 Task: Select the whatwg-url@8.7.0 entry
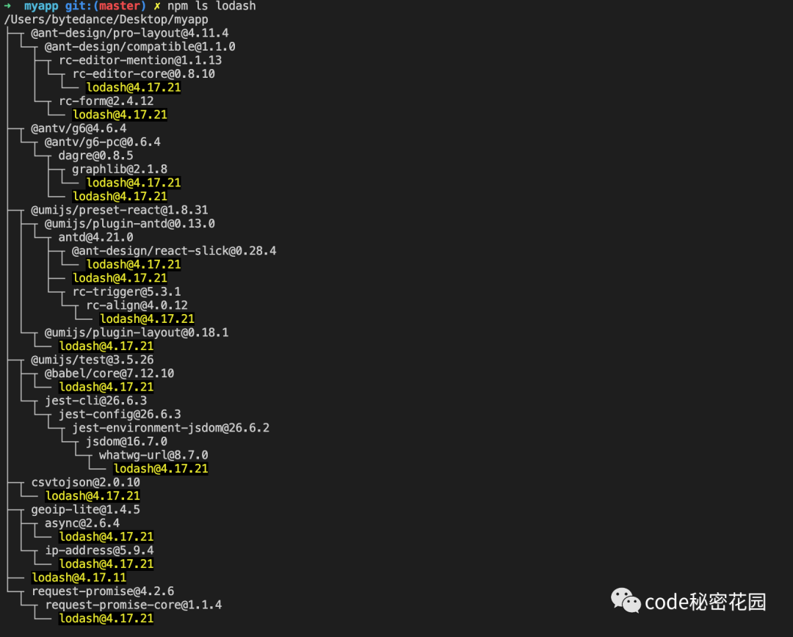coord(153,456)
